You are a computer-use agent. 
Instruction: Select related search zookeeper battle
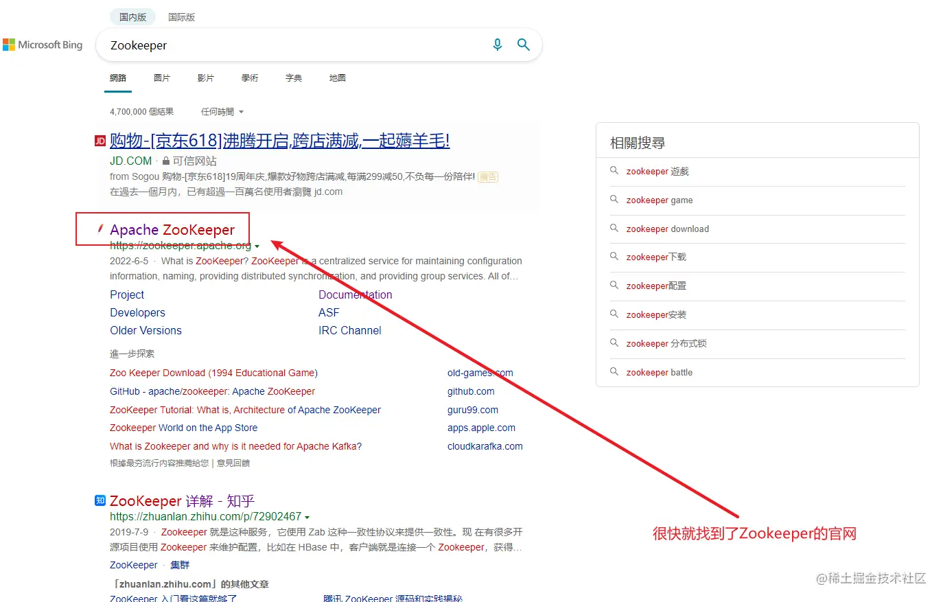660,373
